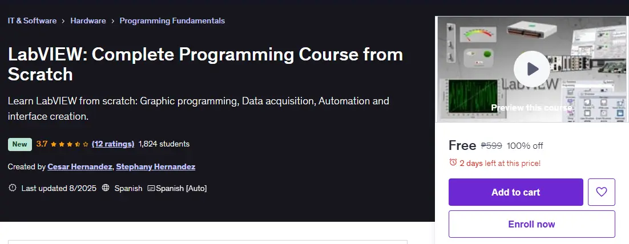Click the Preview this course text
The image size is (629, 244).
(531, 108)
